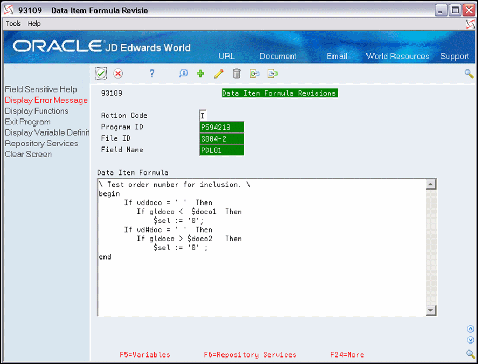Click the formula vertical scrollbar track

pyautogui.click(x=431, y=247)
